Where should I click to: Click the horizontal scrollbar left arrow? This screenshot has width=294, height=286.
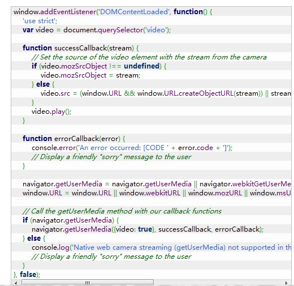pos(16,283)
